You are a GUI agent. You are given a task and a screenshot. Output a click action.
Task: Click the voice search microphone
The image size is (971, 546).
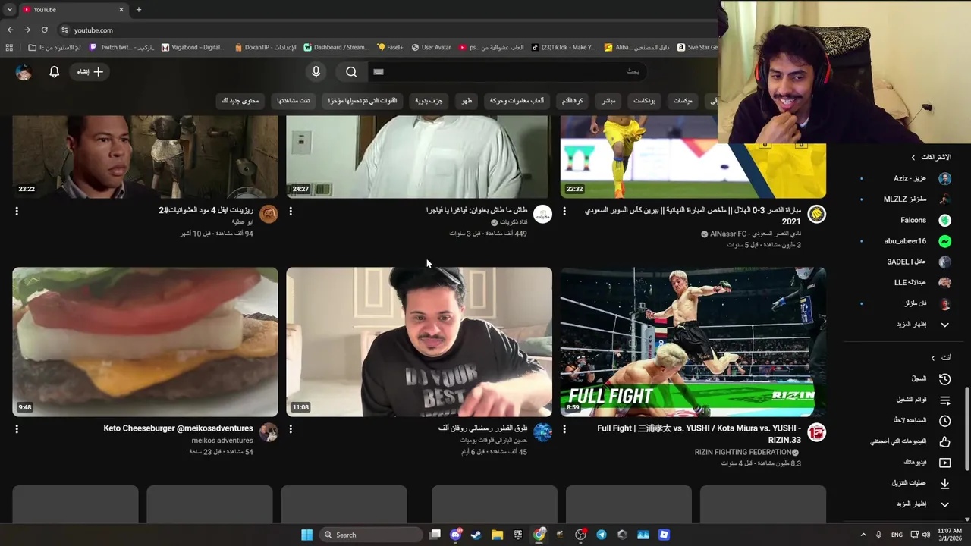pyautogui.click(x=316, y=72)
